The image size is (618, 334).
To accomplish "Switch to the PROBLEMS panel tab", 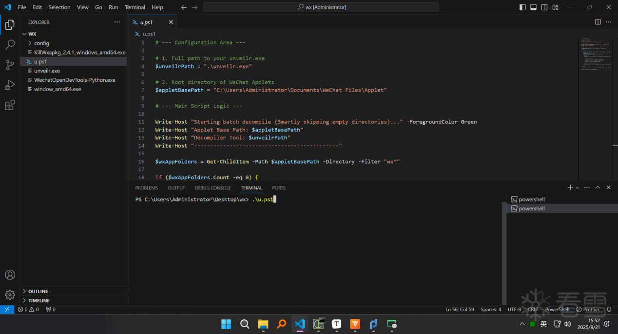I will [x=147, y=188].
